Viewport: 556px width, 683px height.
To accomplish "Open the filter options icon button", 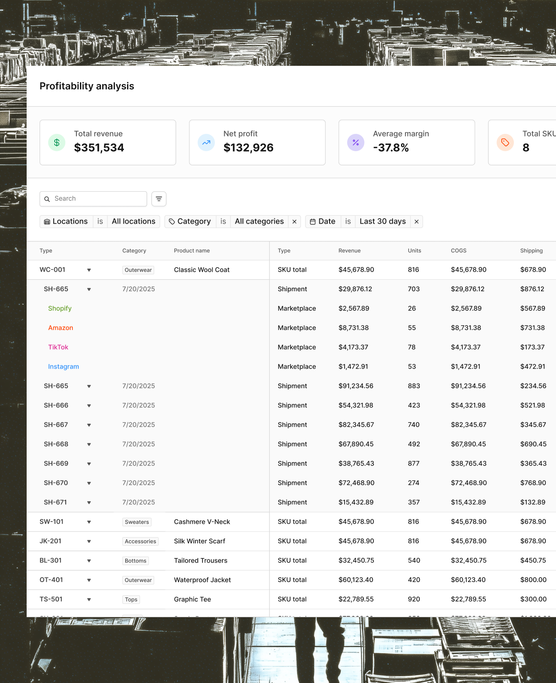I will coord(159,199).
